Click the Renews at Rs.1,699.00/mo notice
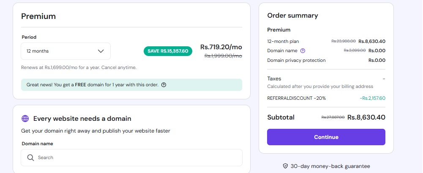Screen dimensions: 423x173 [x=79, y=67]
